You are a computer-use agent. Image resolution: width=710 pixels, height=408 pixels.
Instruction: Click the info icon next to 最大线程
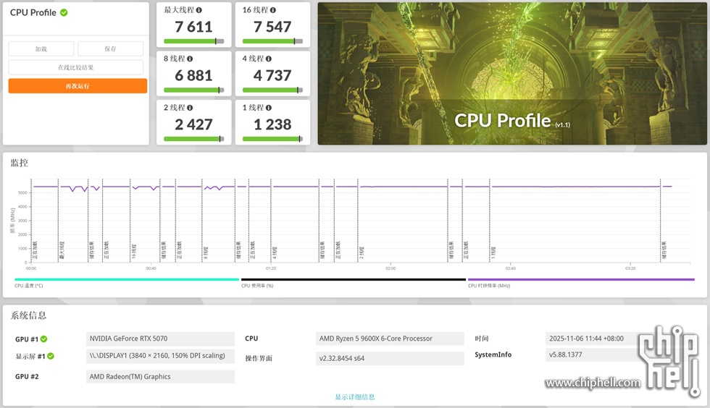click(199, 10)
